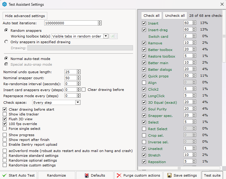Select Normal auto-test mode
This screenshot has width=226, height=179.
6,58
